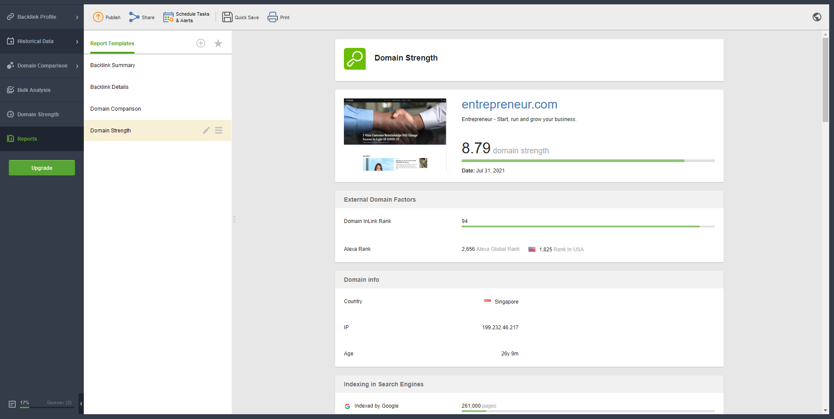Image resolution: width=834 pixels, height=419 pixels.
Task: Open the Backlink Details template
Action: pos(158,87)
